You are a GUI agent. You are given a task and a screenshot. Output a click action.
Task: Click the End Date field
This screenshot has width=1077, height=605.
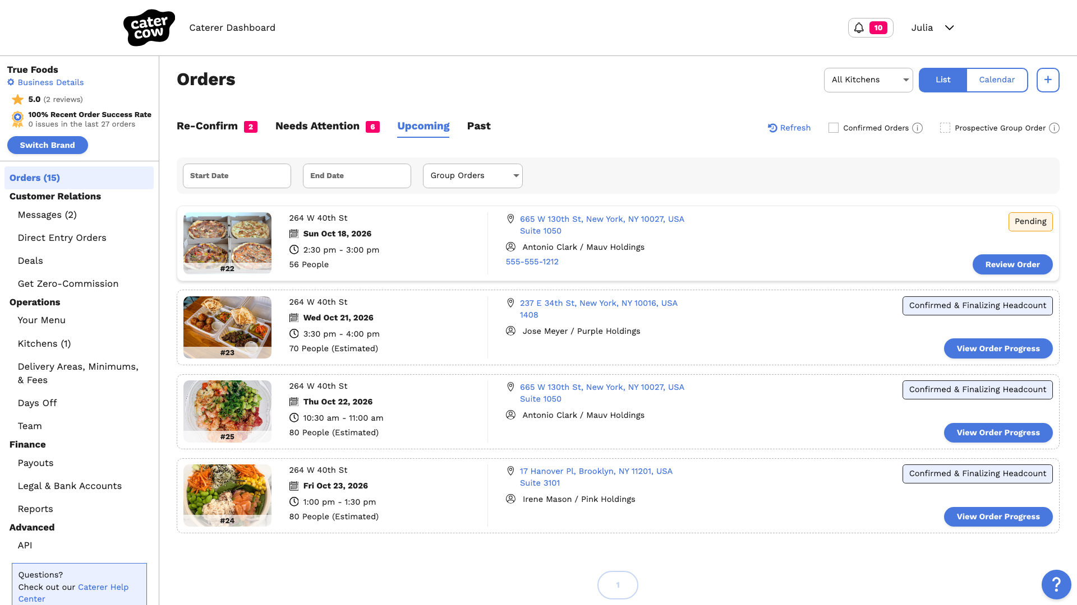click(x=357, y=176)
